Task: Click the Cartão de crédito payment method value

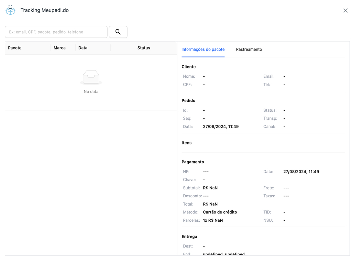Action: click(x=220, y=212)
